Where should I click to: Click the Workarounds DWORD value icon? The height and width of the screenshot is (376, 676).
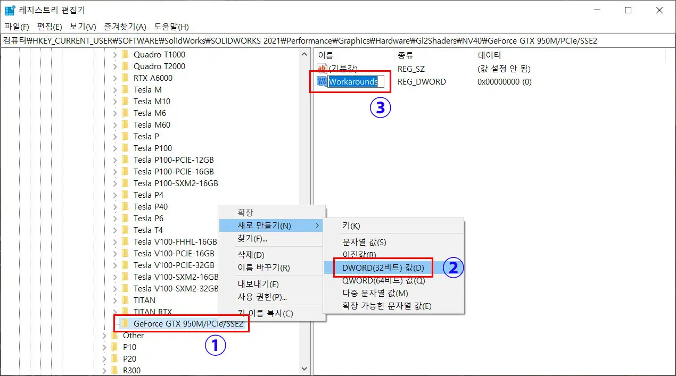point(322,81)
